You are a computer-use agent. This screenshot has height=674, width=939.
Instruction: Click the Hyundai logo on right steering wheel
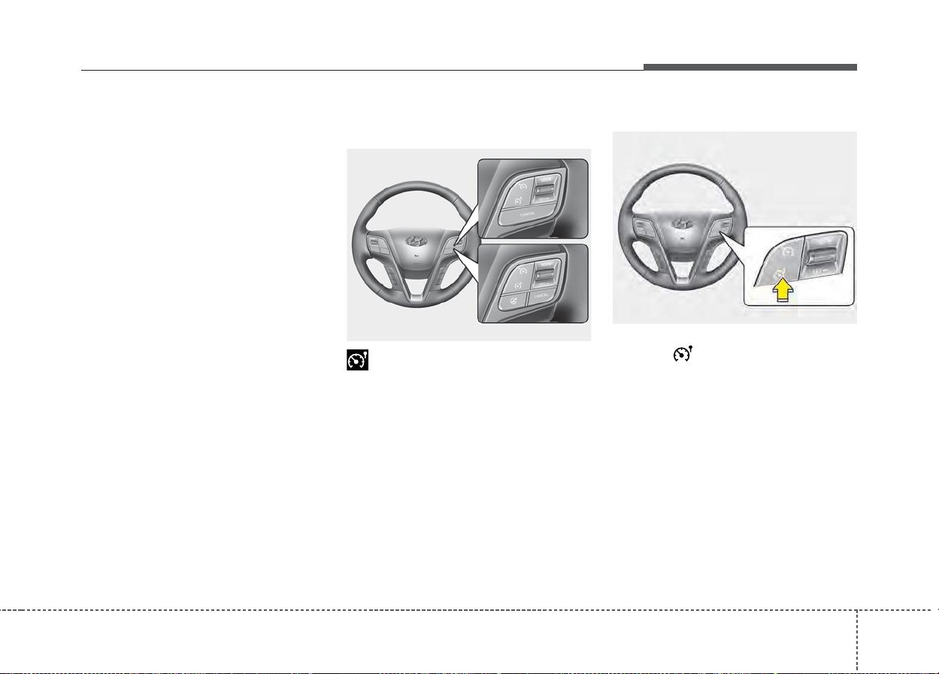coord(683,223)
